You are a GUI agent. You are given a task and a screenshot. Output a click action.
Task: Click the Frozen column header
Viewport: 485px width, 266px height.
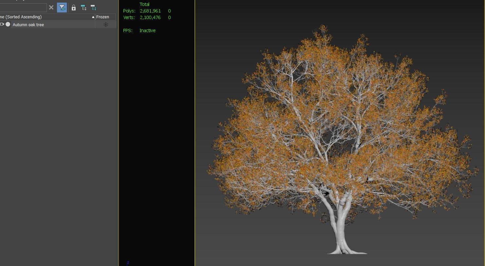click(x=105, y=17)
